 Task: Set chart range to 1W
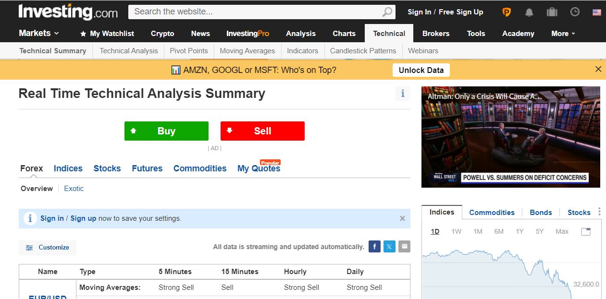click(x=456, y=231)
